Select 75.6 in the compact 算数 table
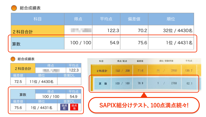Viewport: 206px width, 117px height. point(18,108)
